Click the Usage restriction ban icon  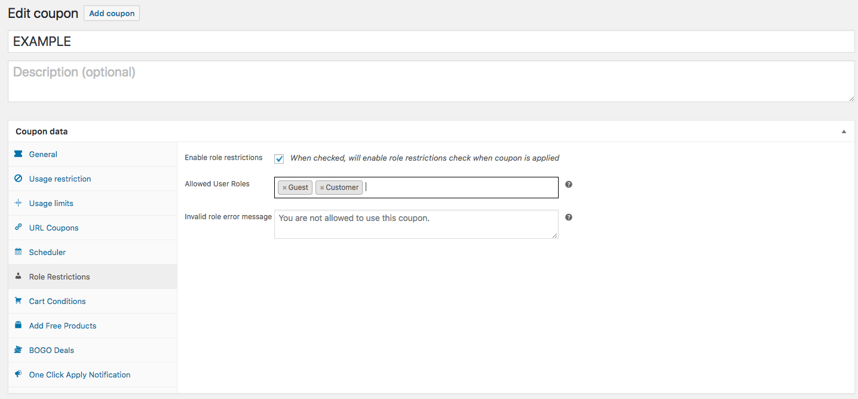point(18,179)
